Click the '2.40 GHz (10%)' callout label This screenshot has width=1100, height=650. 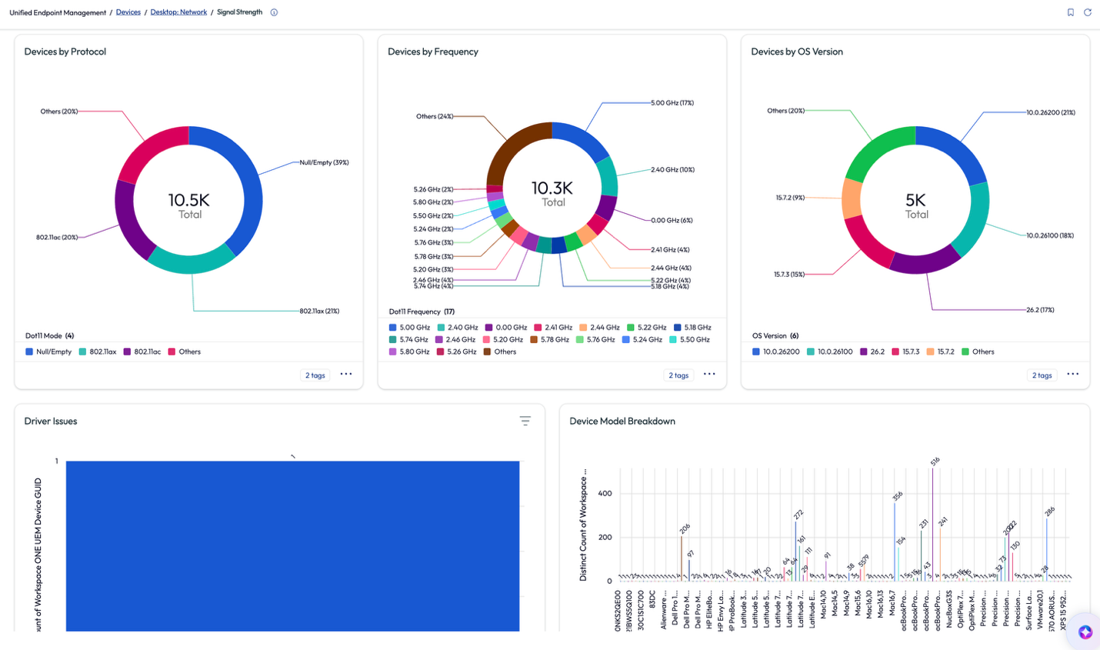[672, 169]
